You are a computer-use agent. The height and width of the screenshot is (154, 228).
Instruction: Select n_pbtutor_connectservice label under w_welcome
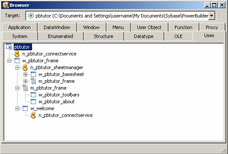pyautogui.click(x=65, y=116)
